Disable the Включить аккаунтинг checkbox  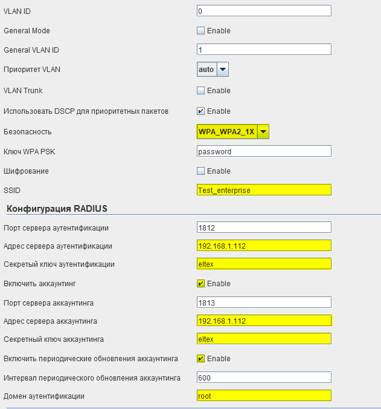click(x=200, y=284)
